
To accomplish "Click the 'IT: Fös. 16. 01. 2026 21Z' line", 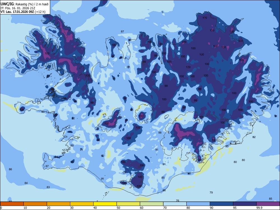I will click(18, 8).
